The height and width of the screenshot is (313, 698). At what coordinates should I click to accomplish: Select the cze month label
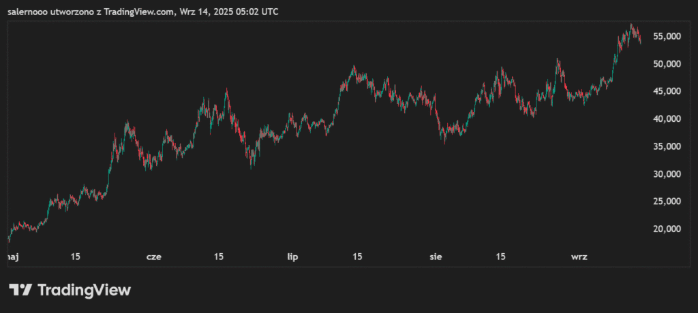(154, 257)
